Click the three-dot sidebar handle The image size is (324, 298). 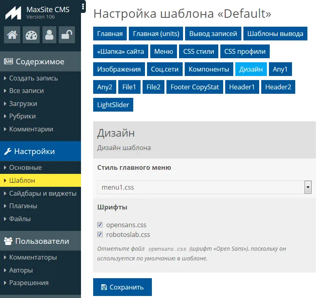tap(83, 6)
